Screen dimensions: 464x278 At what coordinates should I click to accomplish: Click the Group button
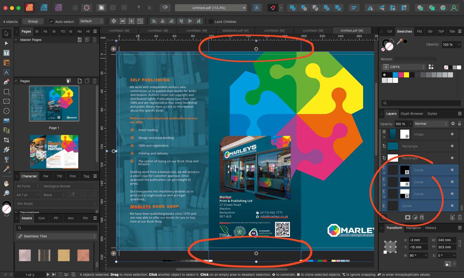click(x=33, y=21)
